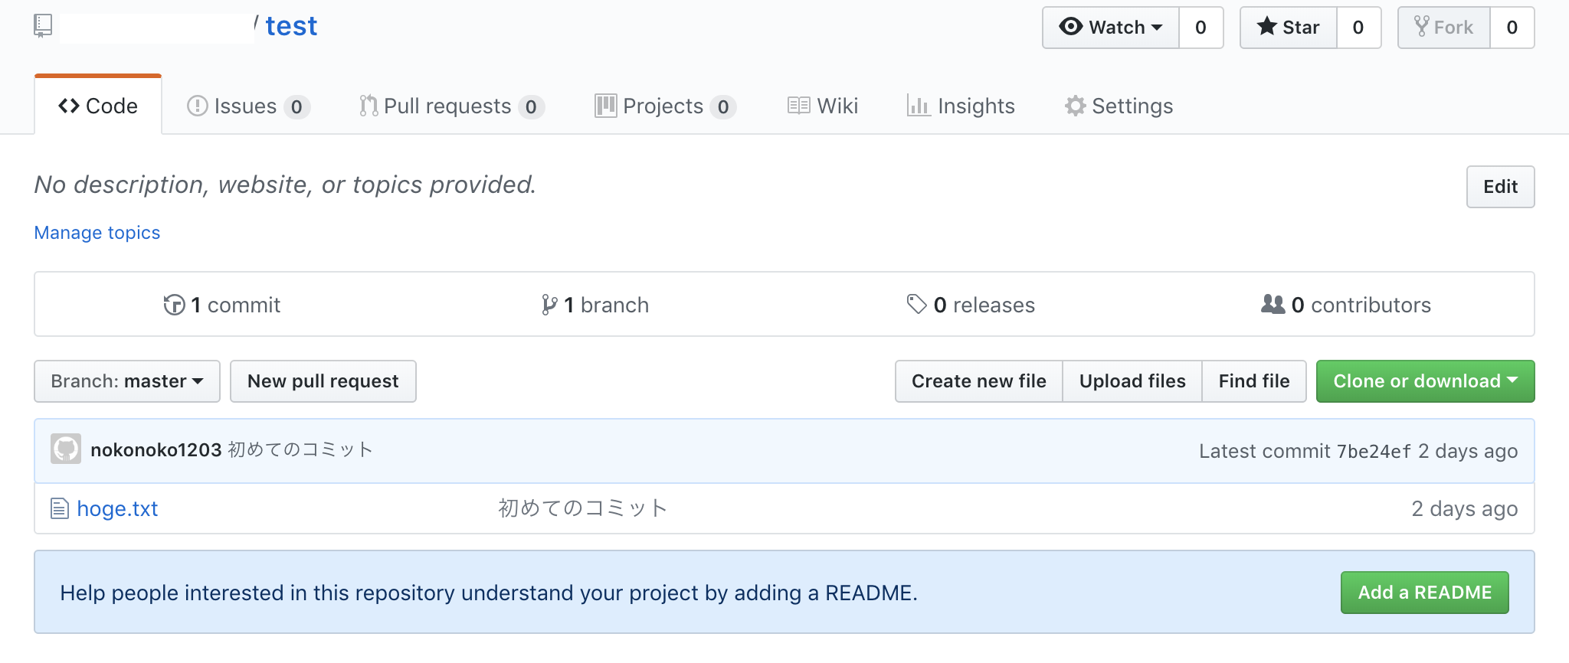Screen dimensions: 1569x663
Task: Click the repository book icon
Action: pos(43,26)
